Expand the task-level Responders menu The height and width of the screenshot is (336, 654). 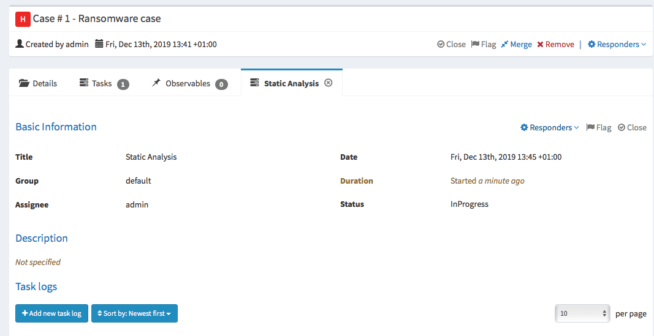(550, 127)
